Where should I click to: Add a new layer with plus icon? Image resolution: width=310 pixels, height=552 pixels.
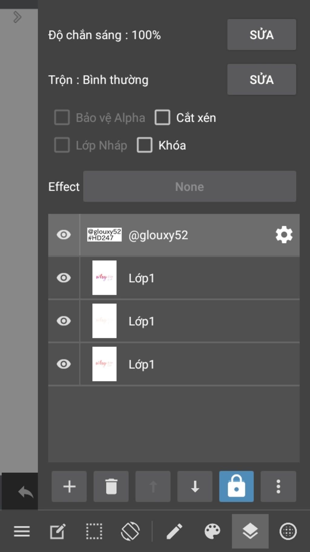click(69, 486)
